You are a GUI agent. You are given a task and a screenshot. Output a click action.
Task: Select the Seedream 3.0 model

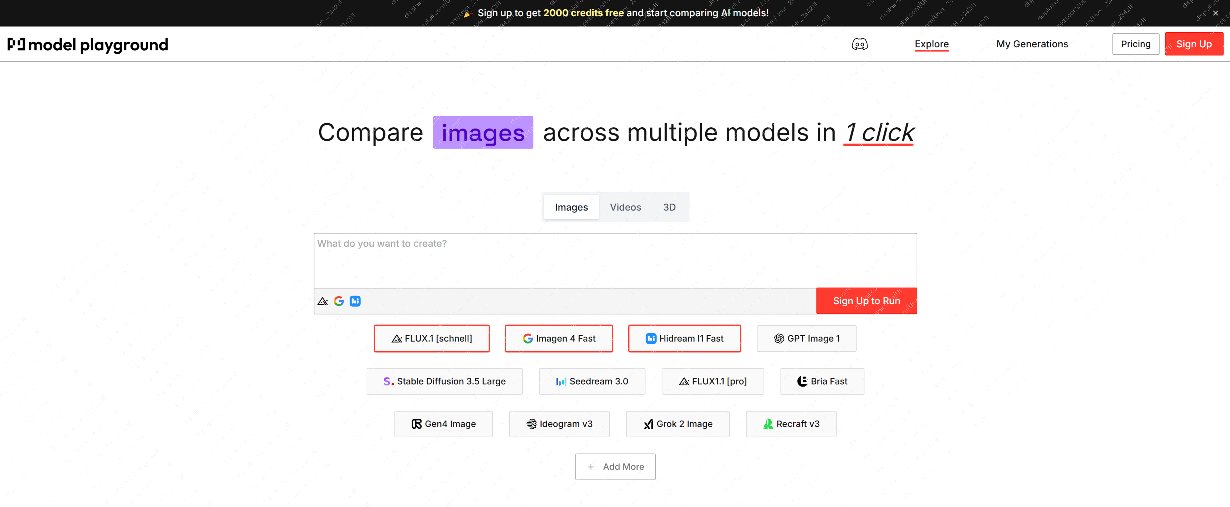pos(592,381)
